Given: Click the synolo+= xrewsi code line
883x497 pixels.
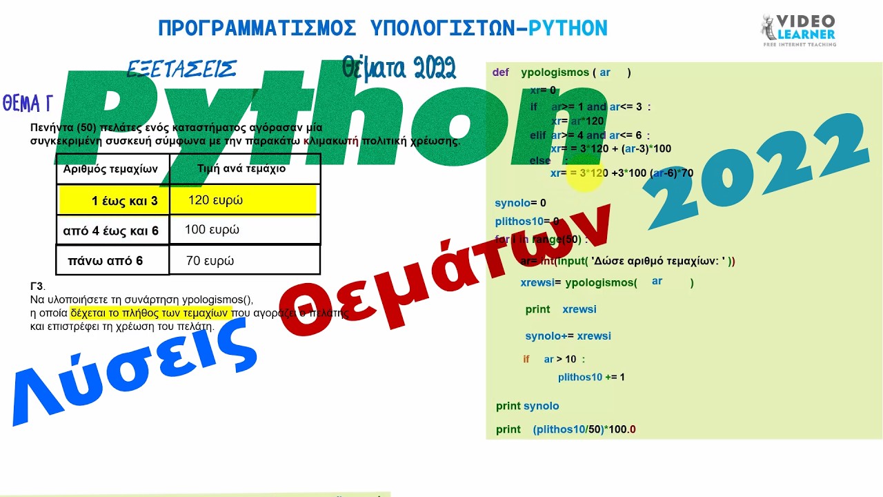Looking at the screenshot, I should [568, 336].
